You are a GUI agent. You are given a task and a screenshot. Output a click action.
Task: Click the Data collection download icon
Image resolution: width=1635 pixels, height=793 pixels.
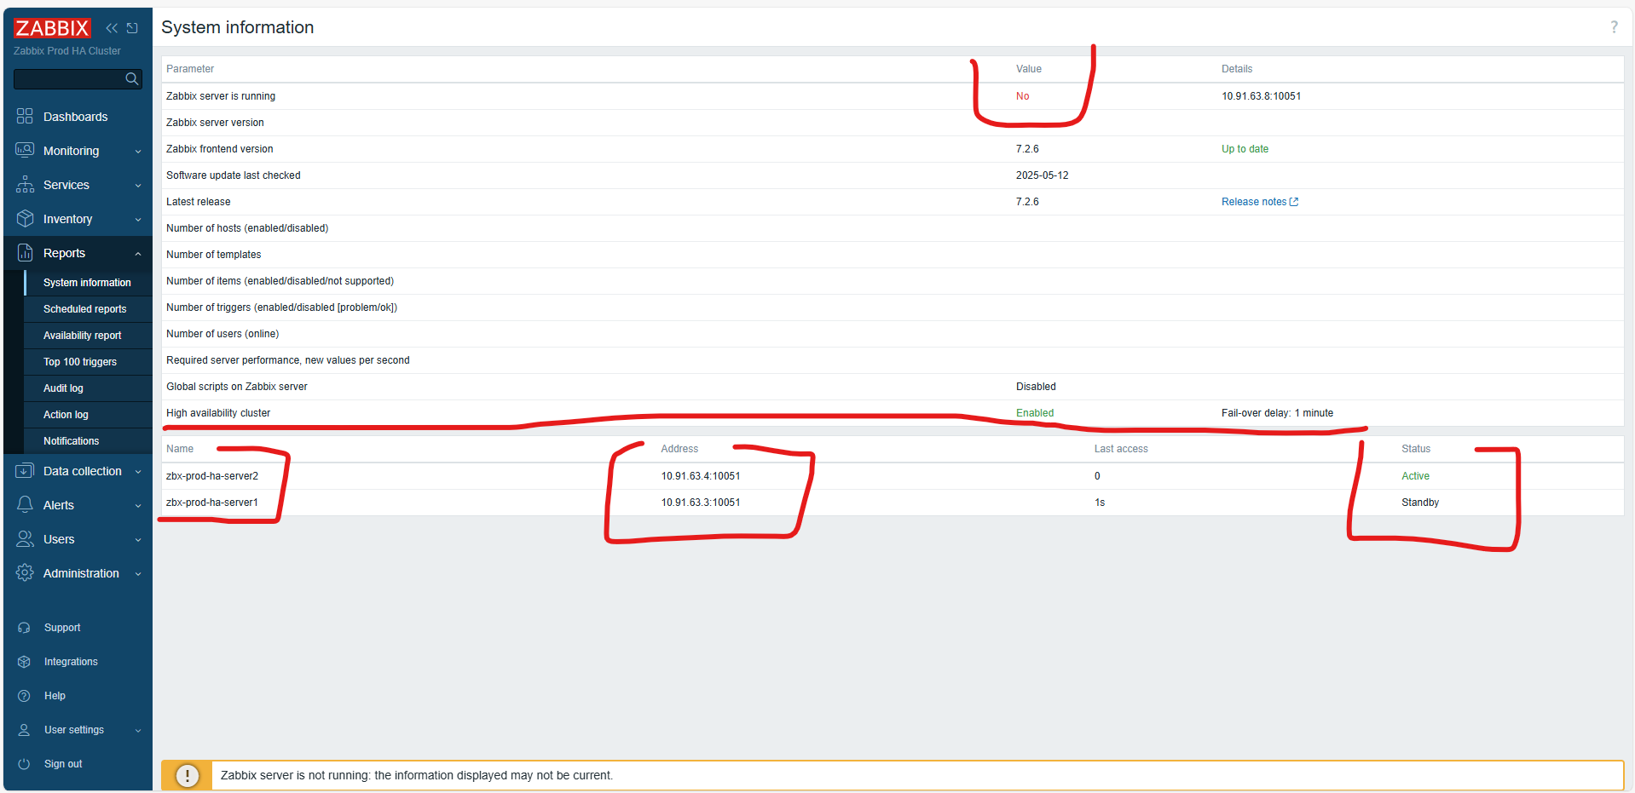click(x=25, y=471)
